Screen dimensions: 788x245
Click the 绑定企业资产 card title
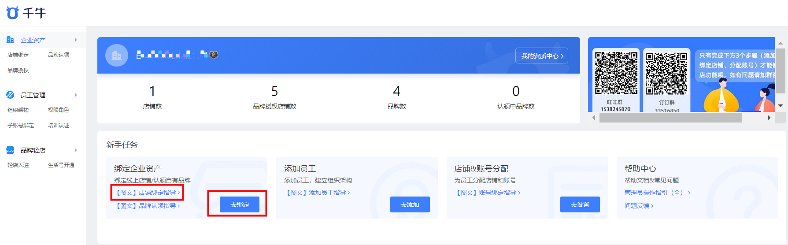[138, 168]
